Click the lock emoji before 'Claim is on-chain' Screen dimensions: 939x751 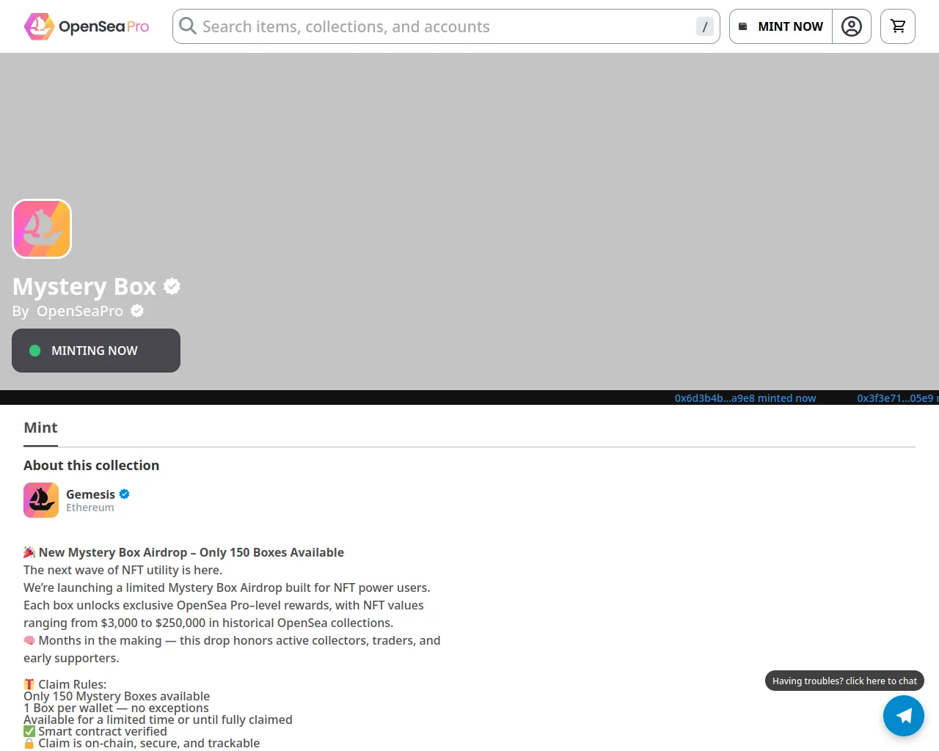coord(29,743)
